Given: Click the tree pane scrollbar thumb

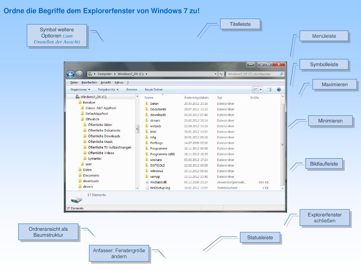Looking at the screenshot, I should pos(137,129).
